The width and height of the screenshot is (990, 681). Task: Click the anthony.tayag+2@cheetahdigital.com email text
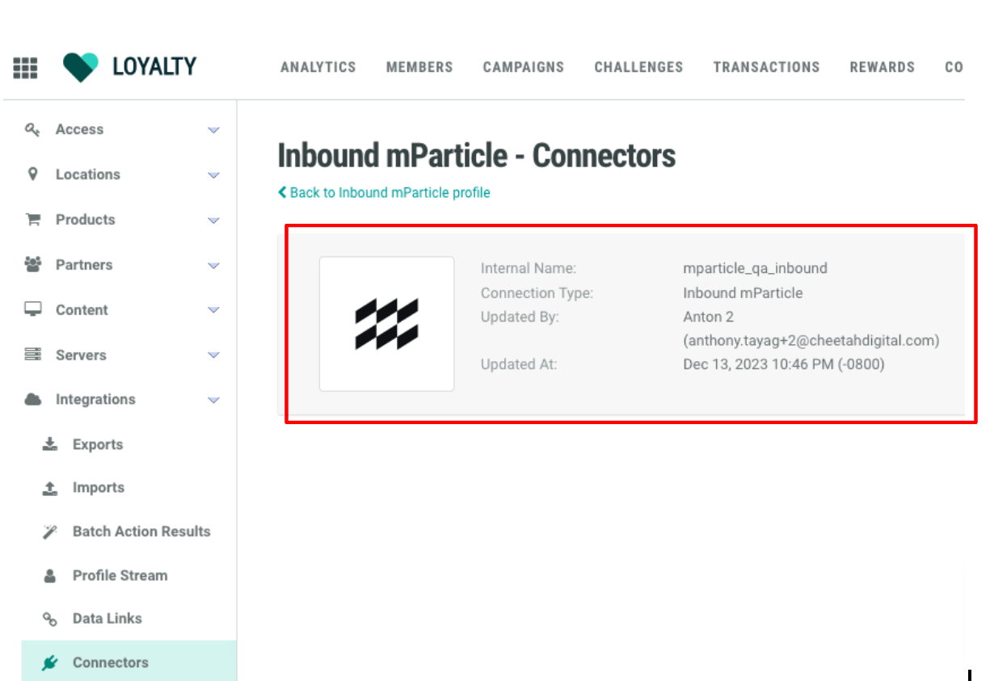[x=811, y=341]
